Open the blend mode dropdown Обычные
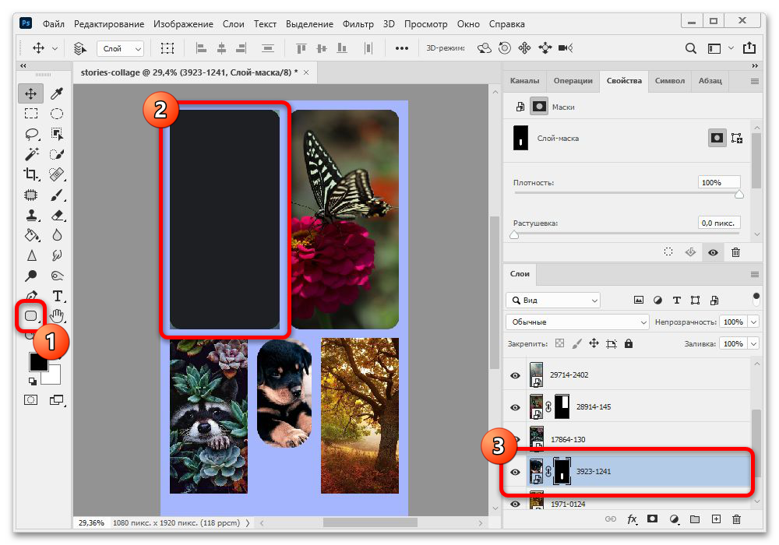This screenshot has height=545, width=779. coord(577,322)
